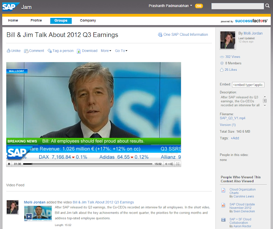Open SAP + SF Cloud Collaboration link
The height and width of the screenshot is (229, 273).
[x=240, y=221]
